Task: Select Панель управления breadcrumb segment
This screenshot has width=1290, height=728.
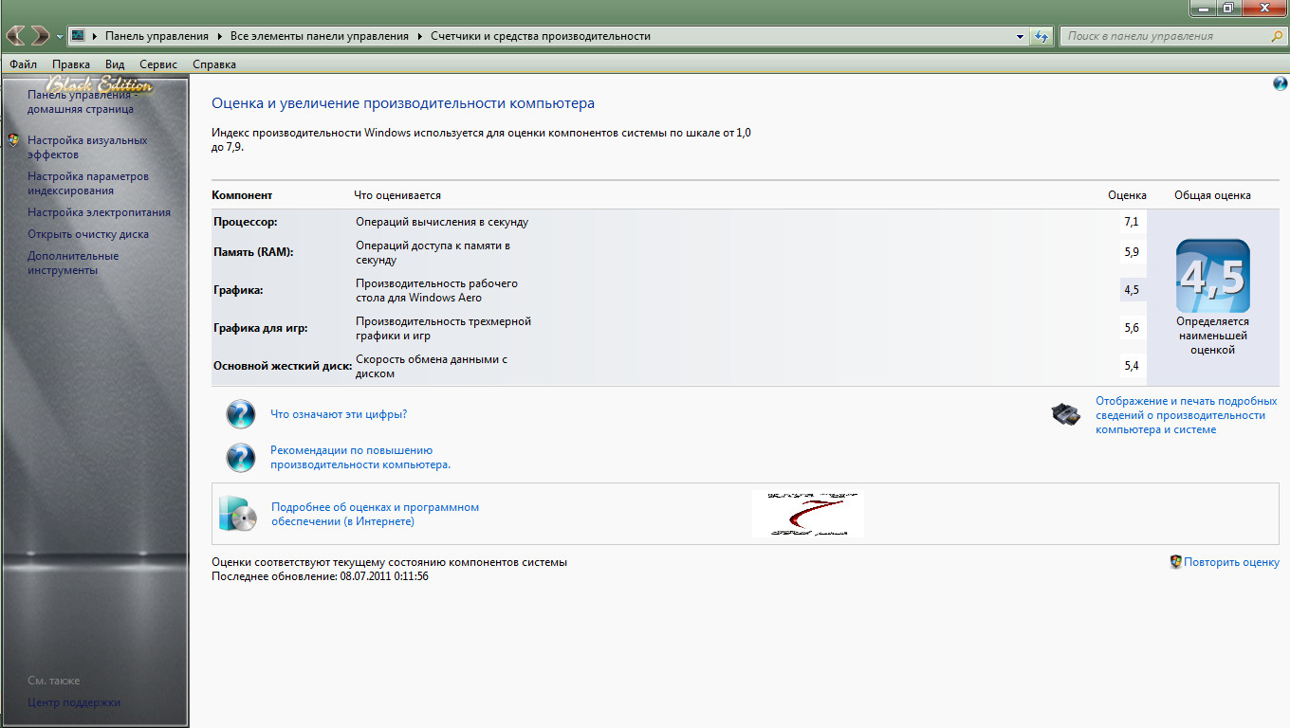Action: [x=157, y=36]
